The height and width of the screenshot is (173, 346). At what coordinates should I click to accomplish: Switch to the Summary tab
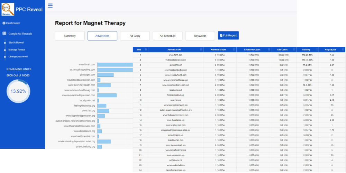[x=70, y=36]
